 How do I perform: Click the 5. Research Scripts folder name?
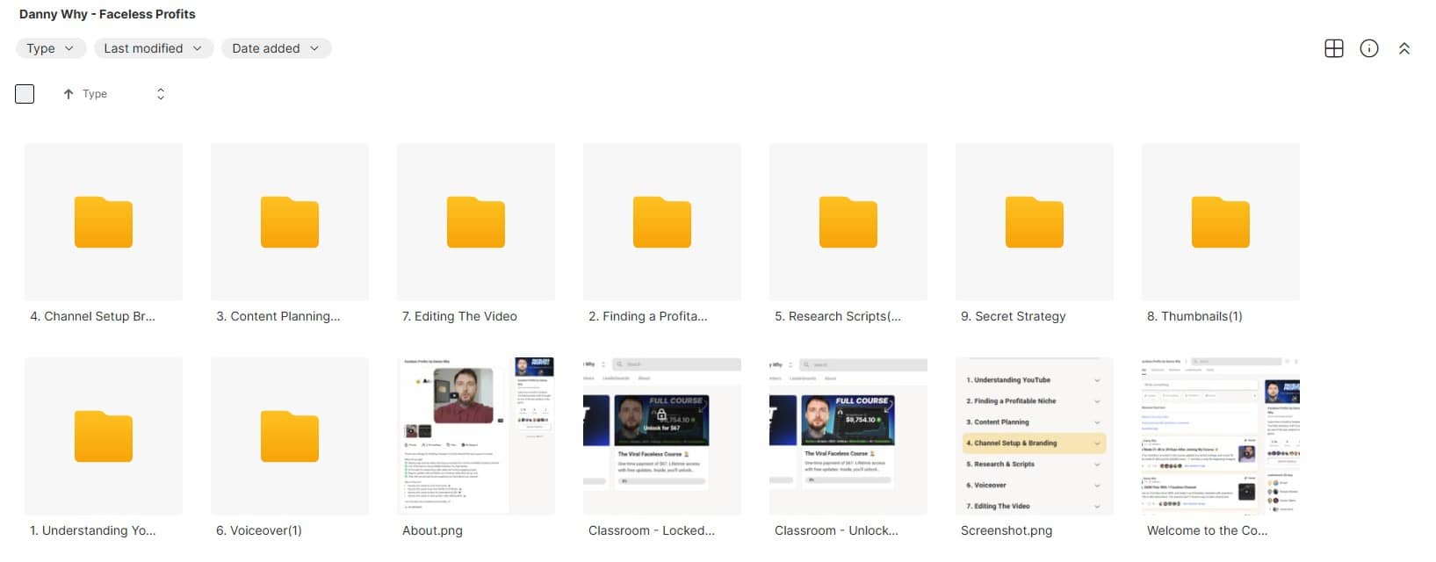(x=837, y=316)
